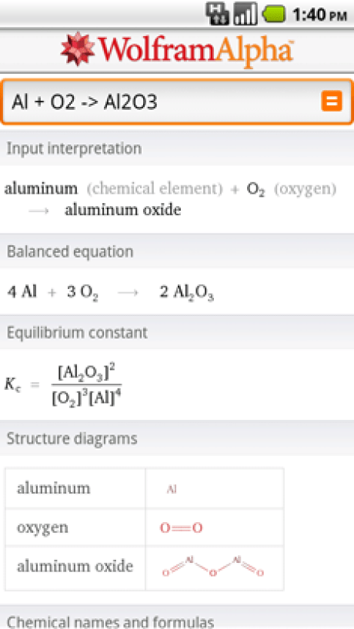Tap the Al aluminum structure symbol
Screen dimensions: 354x629
click(172, 489)
